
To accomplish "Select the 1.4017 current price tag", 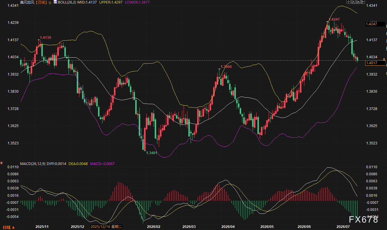I will (375, 63).
